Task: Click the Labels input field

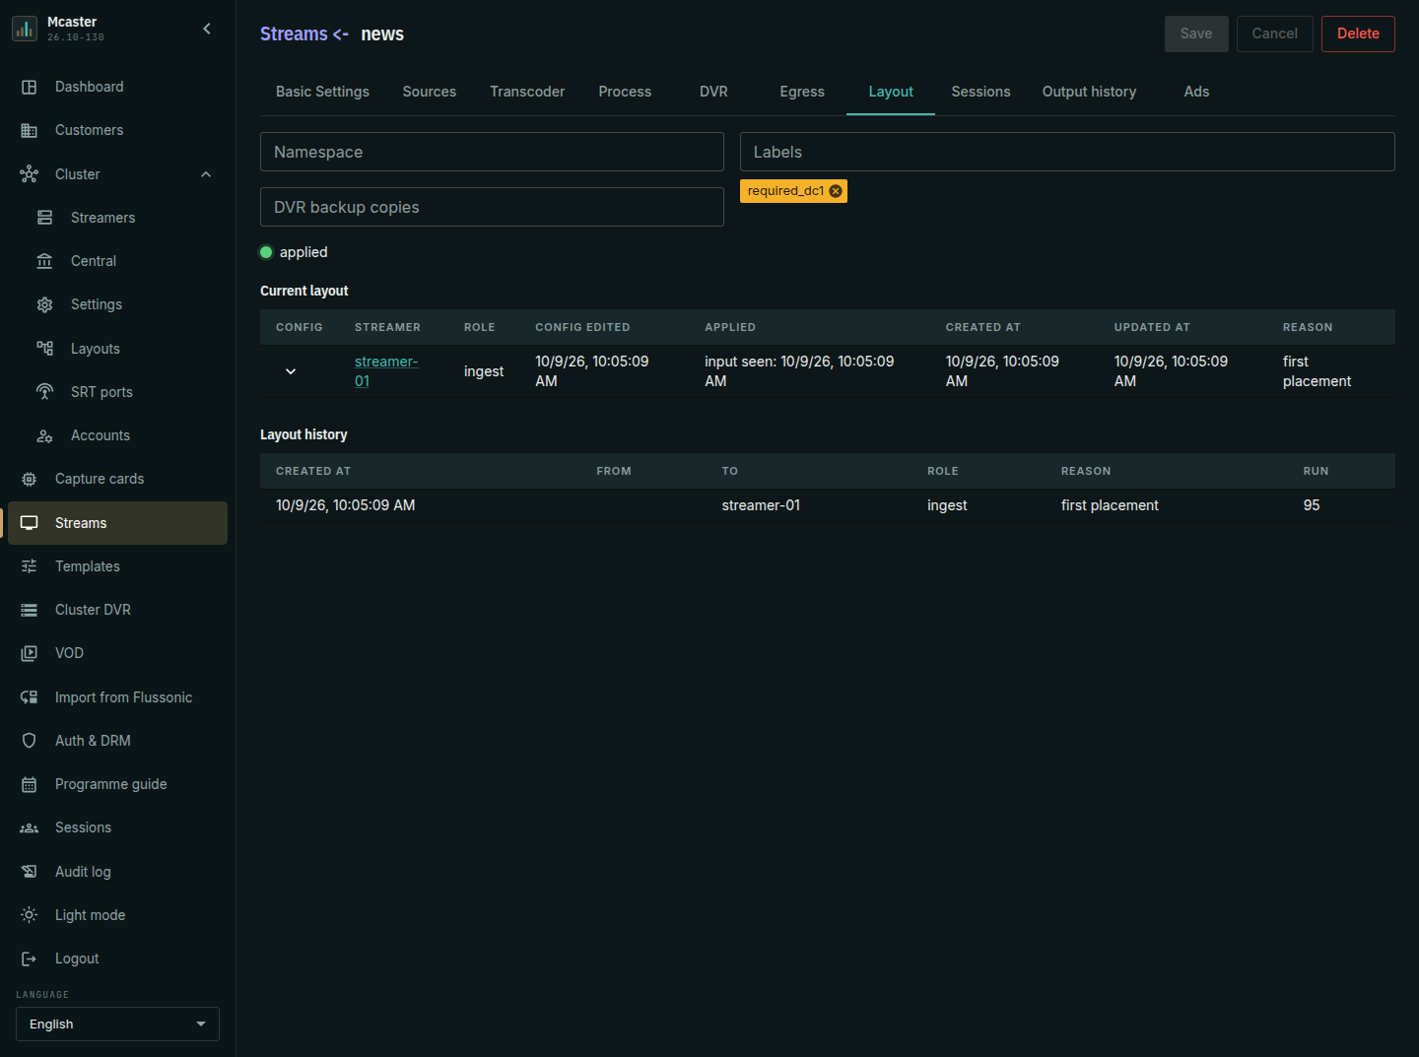Action: point(1067,152)
